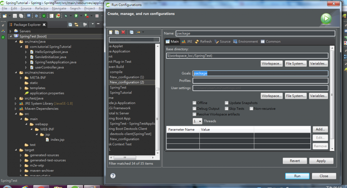Switch to the Environment tab
Image resolution: width=347 pixels, height=188 pixels.
(x=246, y=42)
